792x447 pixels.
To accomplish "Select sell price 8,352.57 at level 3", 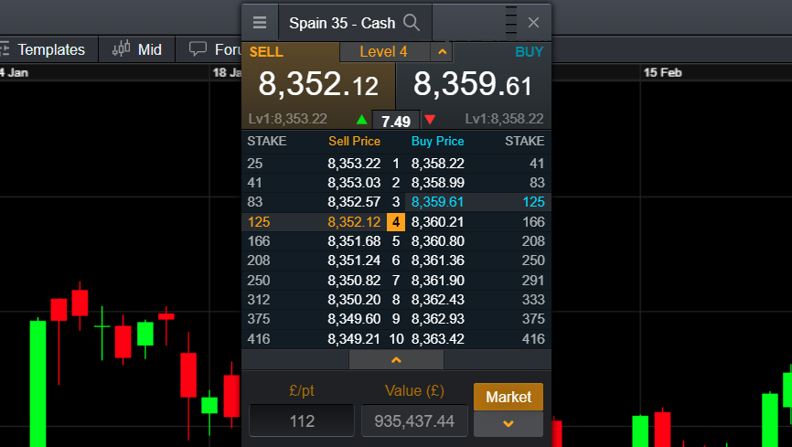I will 354,202.
